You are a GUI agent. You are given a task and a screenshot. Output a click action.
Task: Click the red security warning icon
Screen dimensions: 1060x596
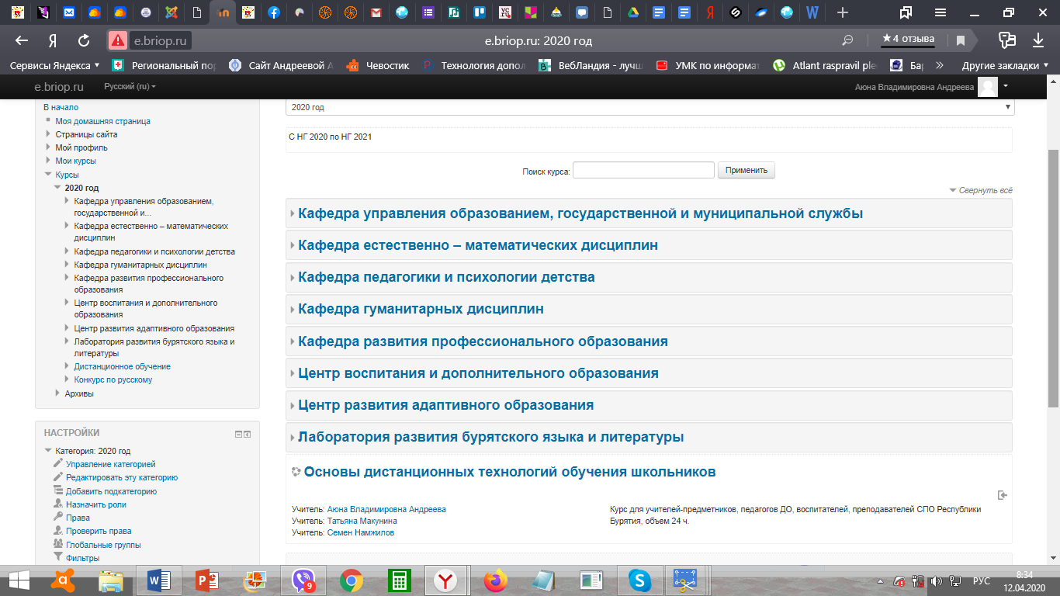118,40
